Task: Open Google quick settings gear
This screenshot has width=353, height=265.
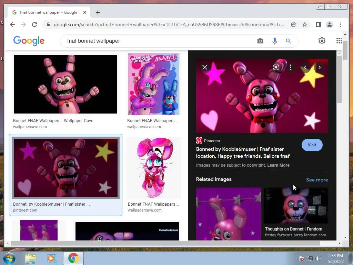Action: 322,41
